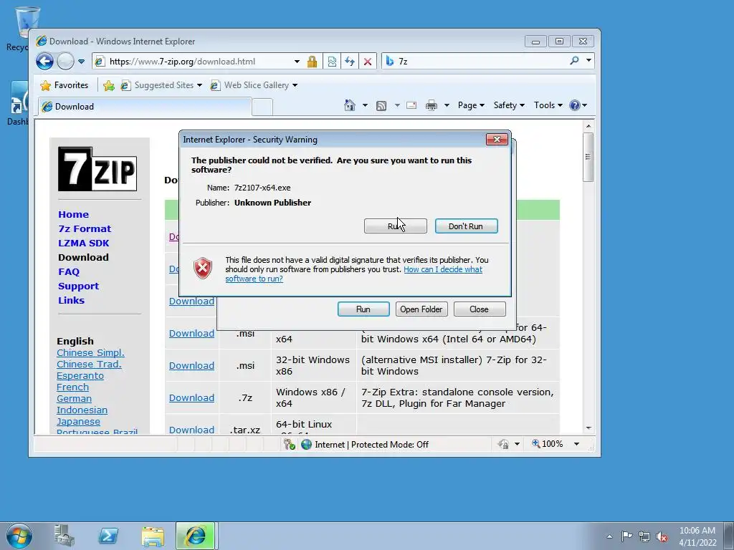This screenshot has width=734, height=550.
Task: Open Suggested Sites dropdown
Action: point(161,85)
